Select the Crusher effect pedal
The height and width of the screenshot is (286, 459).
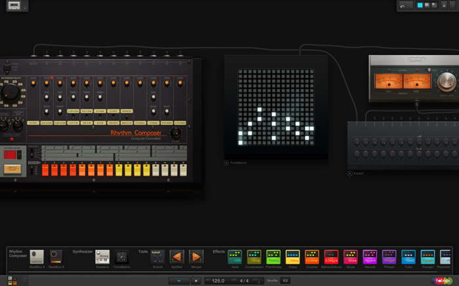click(312, 257)
